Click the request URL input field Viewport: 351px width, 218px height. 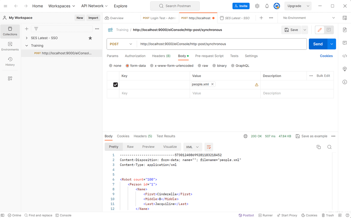pyautogui.click(x=222, y=44)
